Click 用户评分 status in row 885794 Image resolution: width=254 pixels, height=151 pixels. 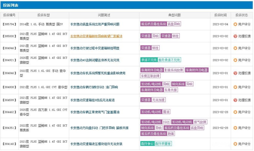[x=244, y=24]
